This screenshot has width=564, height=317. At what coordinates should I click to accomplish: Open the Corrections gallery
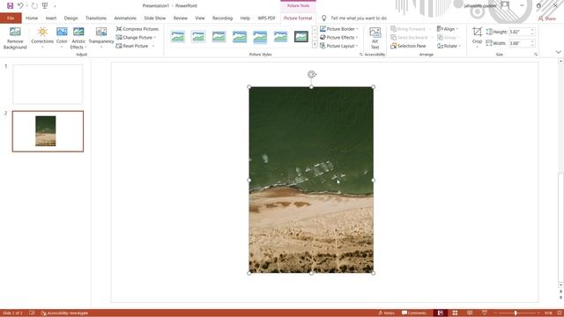[42, 39]
